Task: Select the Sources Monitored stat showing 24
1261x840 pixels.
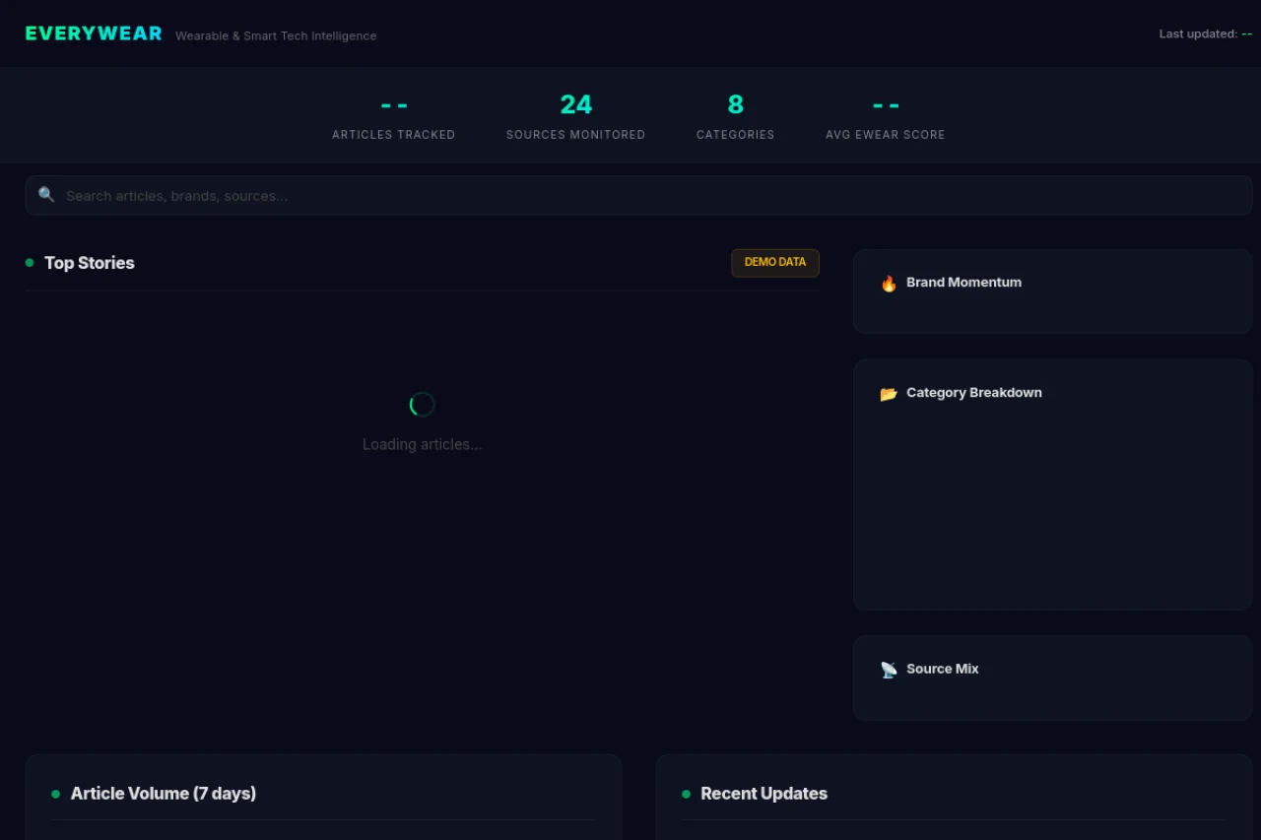Action: [575, 116]
